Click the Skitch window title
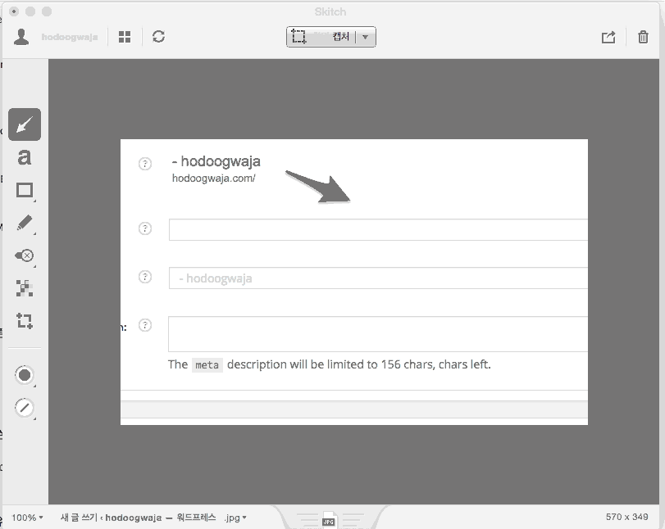 (330, 11)
